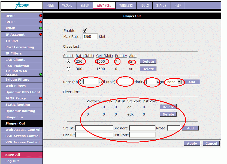
Task: Click the Acorp logo
Action: [x=22, y=5]
